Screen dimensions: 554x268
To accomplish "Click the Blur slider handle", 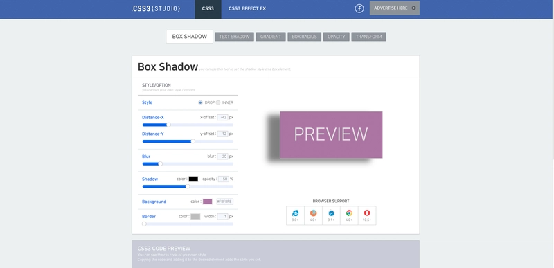I will tap(160, 164).
